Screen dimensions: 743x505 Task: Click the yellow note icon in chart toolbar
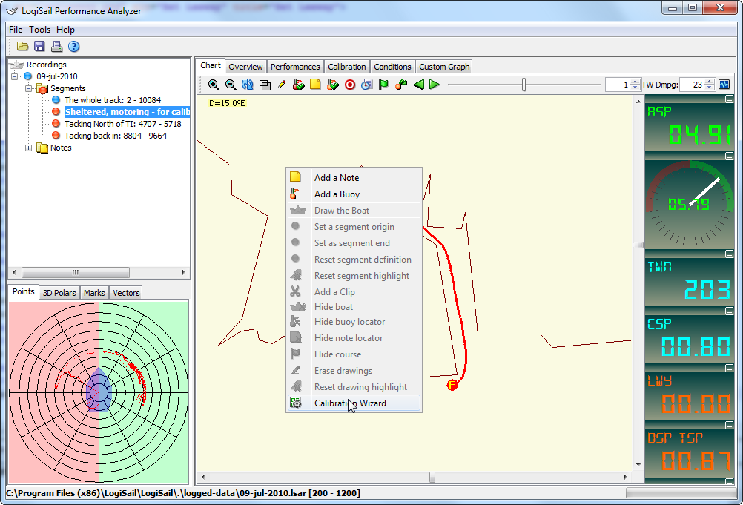pyautogui.click(x=315, y=85)
